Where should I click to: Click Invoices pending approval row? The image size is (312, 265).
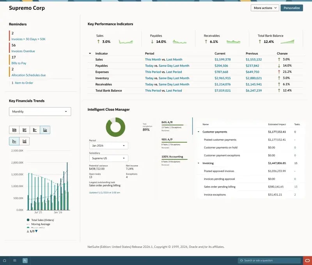[250, 179]
